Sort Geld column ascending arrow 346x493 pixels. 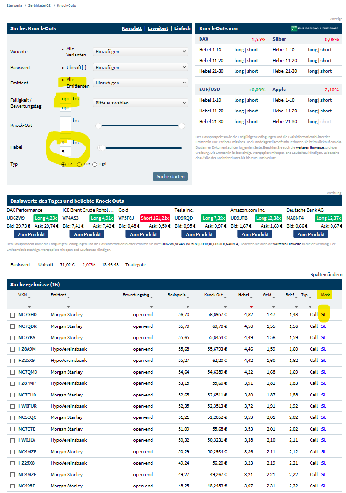point(274,297)
